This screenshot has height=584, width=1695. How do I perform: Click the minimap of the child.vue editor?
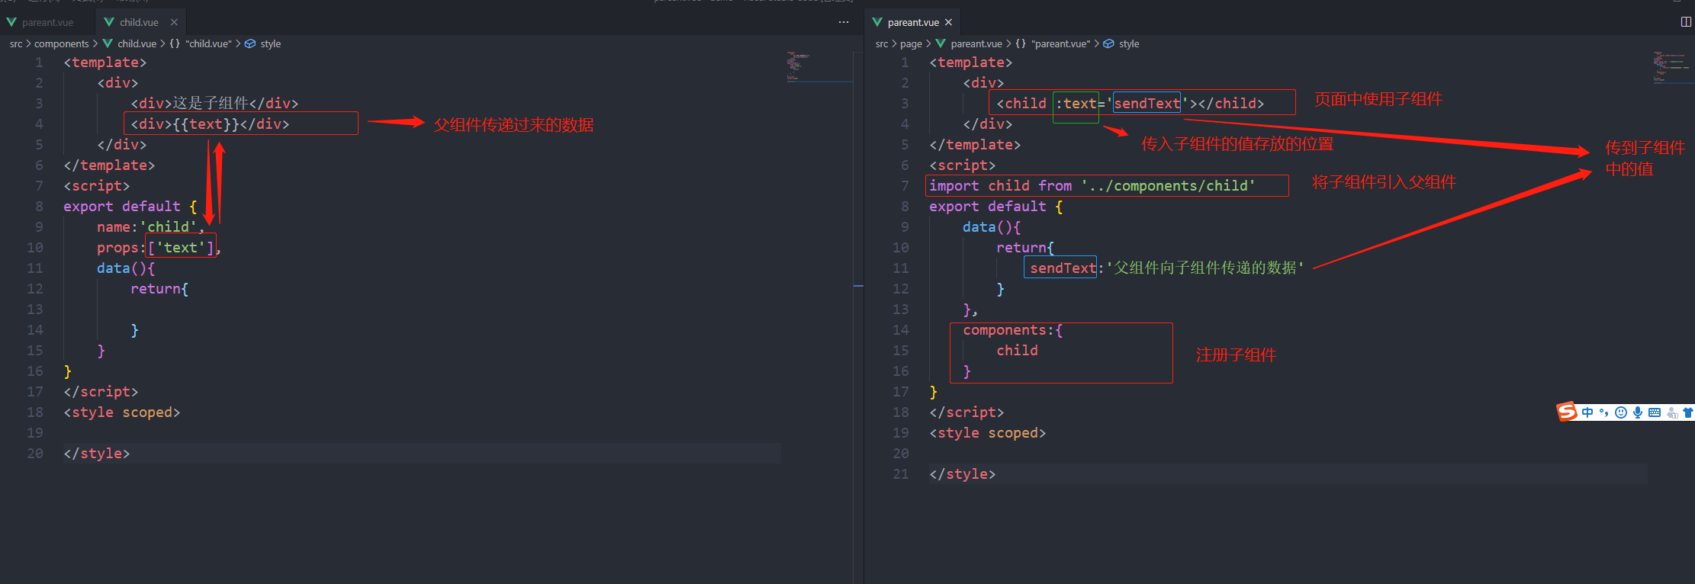[x=819, y=66]
